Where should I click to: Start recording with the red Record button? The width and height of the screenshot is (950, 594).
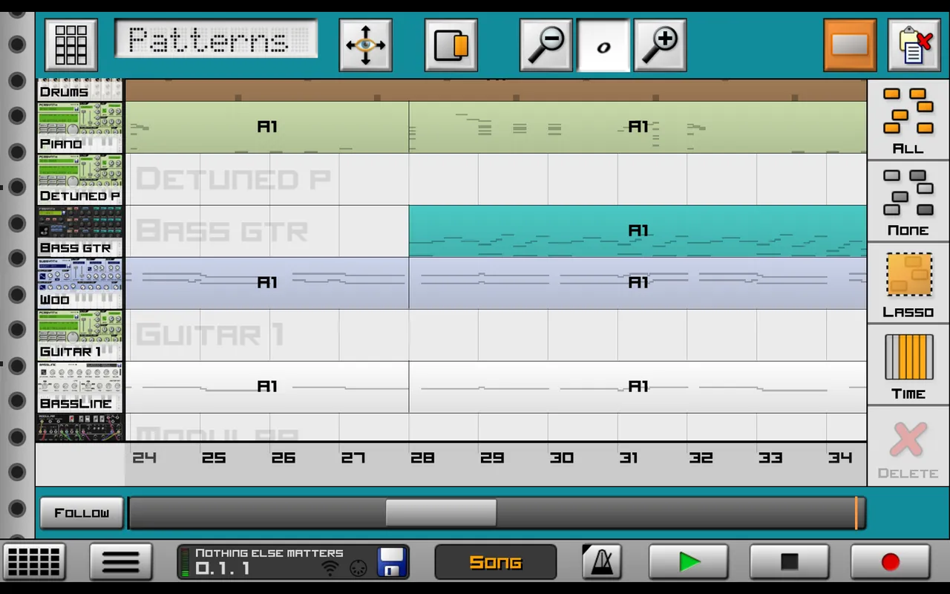(891, 562)
